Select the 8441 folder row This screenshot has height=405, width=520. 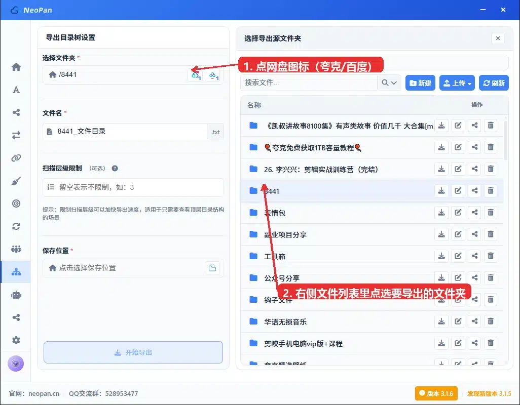372,191
